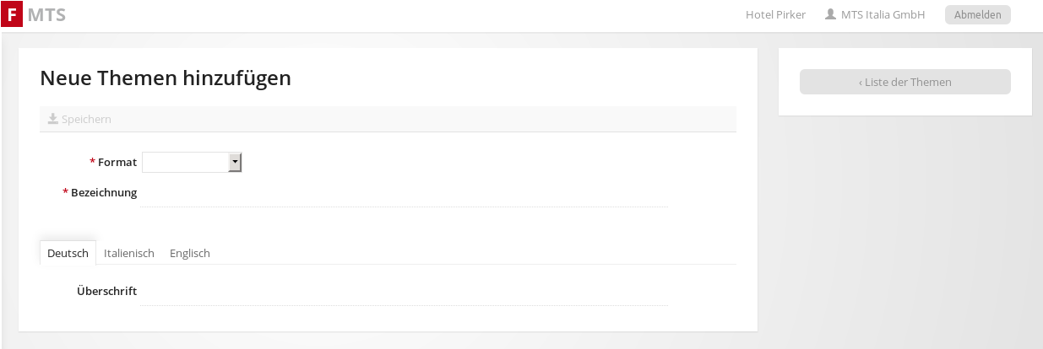Focus the Bezeichnung text field
Image resolution: width=1043 pixels, height=349 pixels.
click(404, 194)
